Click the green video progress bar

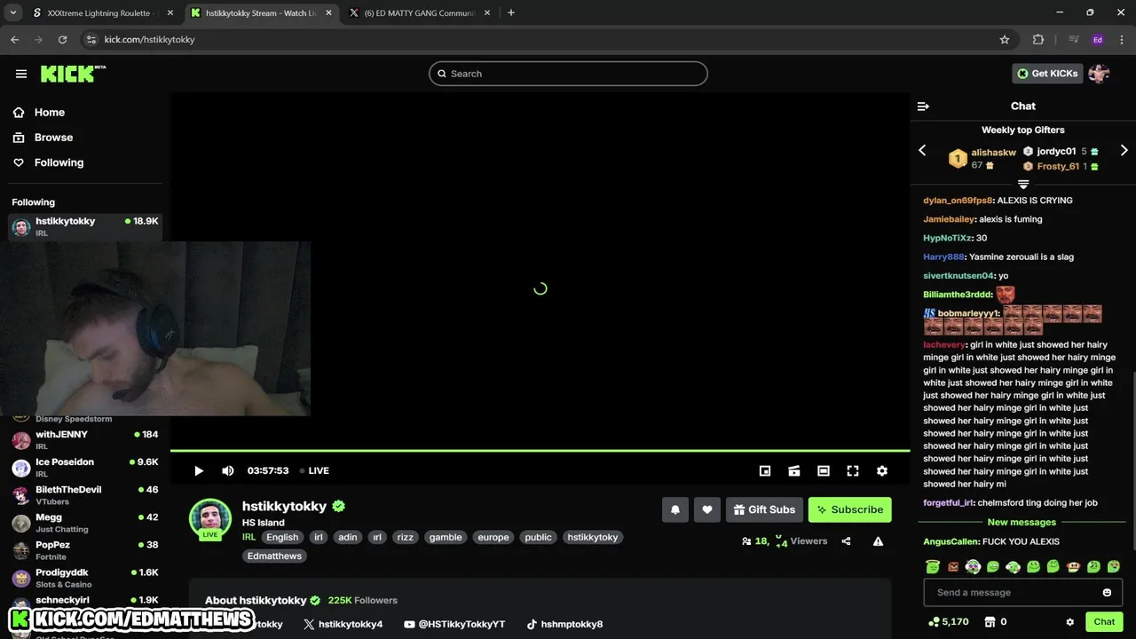pyautogui.click(x=540, y=451)
